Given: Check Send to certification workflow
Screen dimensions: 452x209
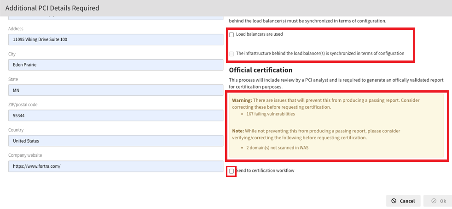Looking at the screenshot, I should coord(232,171).
